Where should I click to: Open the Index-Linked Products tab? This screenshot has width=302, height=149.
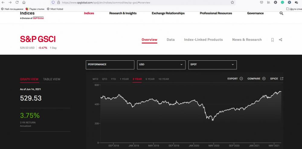click(x=203, y=40)
